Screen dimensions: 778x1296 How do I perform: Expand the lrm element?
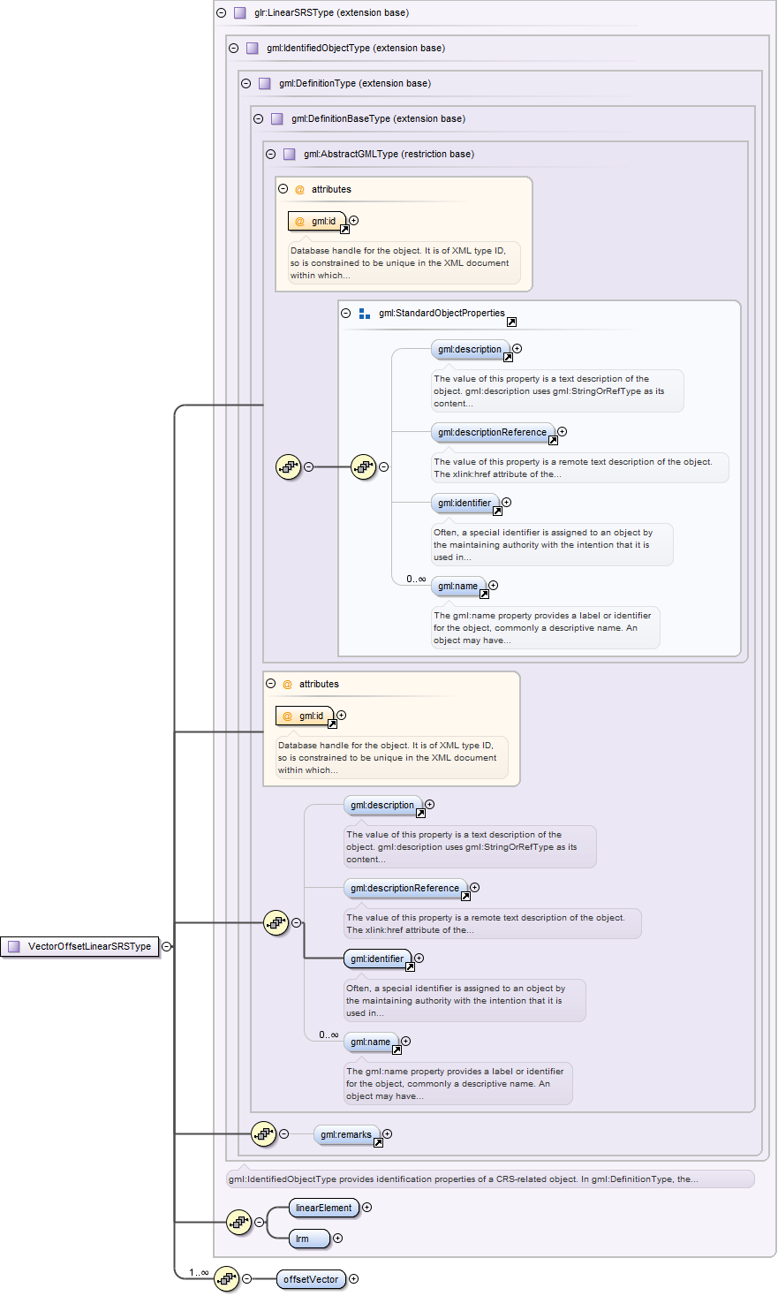pos(337,1239)
